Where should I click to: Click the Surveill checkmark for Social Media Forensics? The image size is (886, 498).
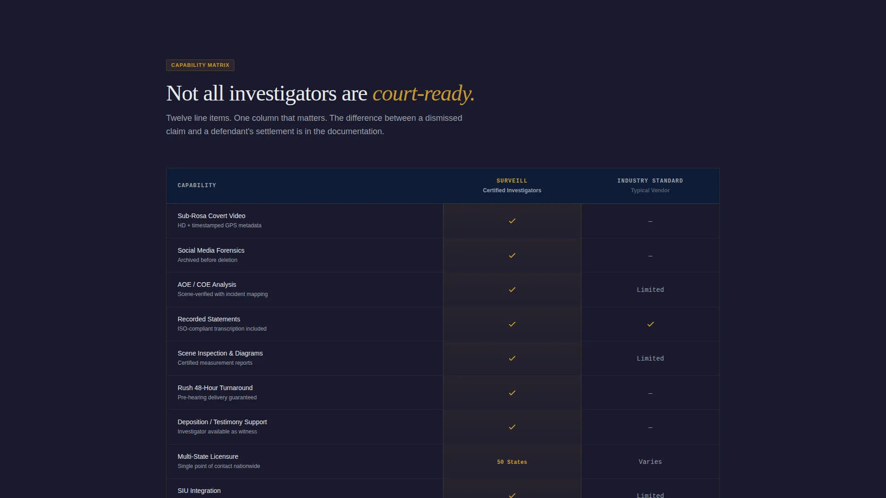[512, 255]
